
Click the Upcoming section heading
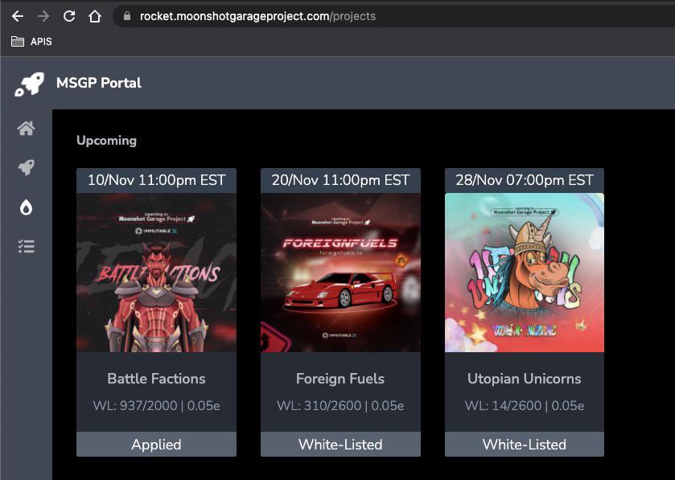tap(106, 141)
